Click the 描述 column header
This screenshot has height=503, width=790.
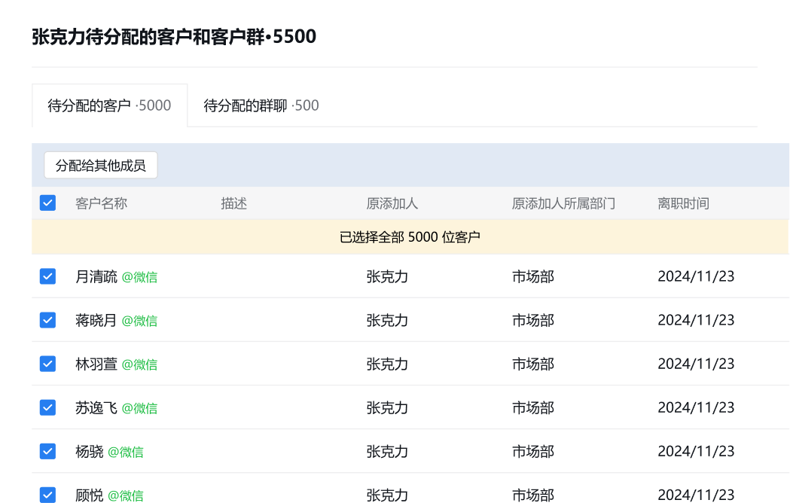[234, 203]
